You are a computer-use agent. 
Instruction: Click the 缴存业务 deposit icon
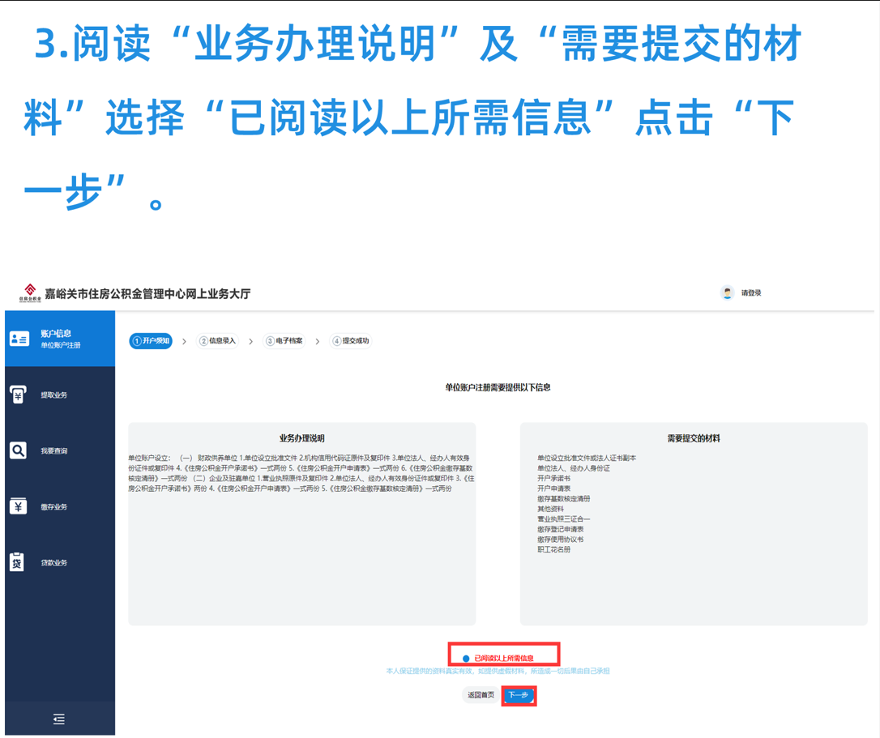18,506
